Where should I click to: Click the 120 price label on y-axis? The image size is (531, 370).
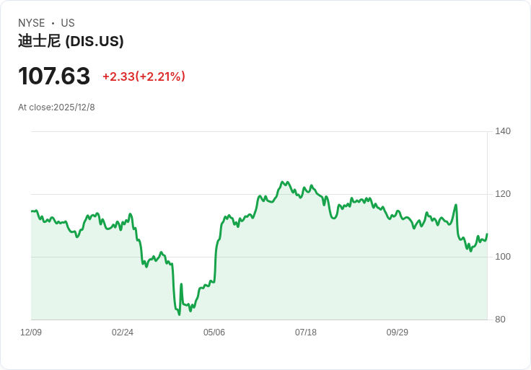pos(503,194)
